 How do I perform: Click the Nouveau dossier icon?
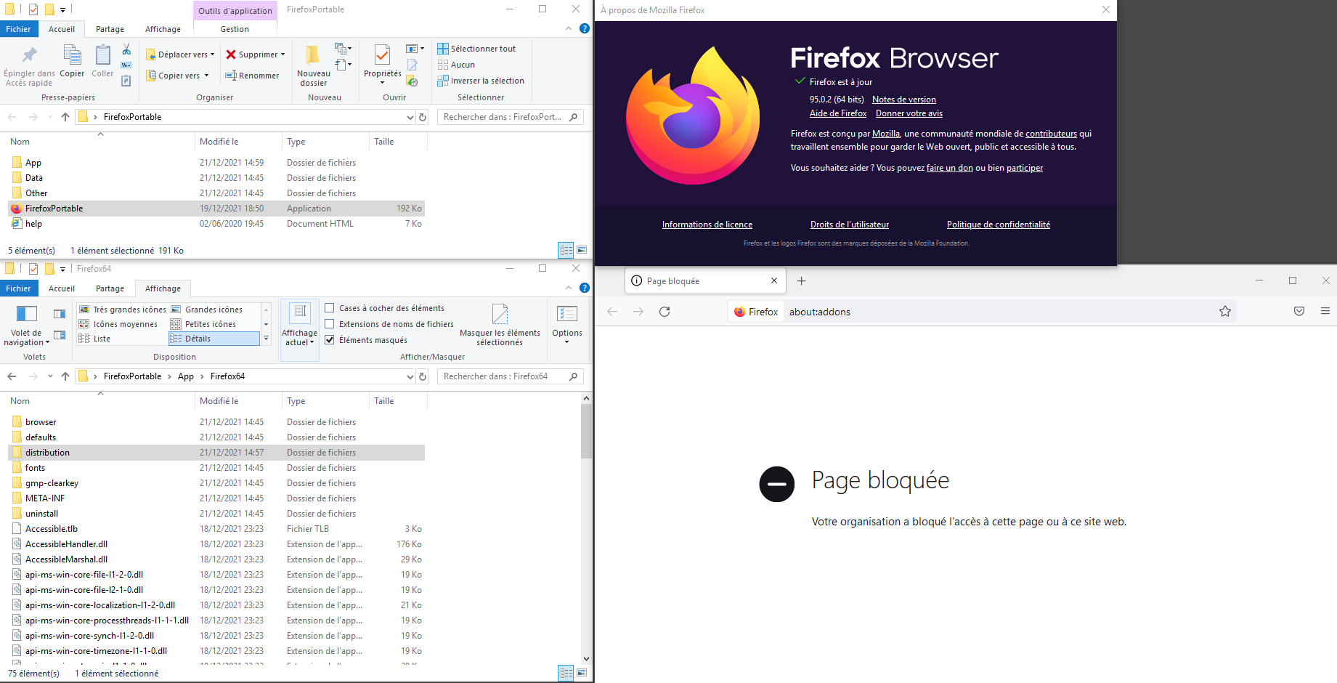pyautogui.click(x=313, y=56)
